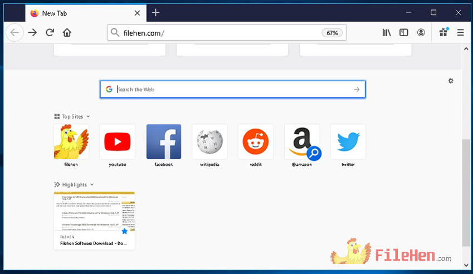473x274 pixels.
Task: Open the reddit top site tile
Action: (x=256, y=145)
